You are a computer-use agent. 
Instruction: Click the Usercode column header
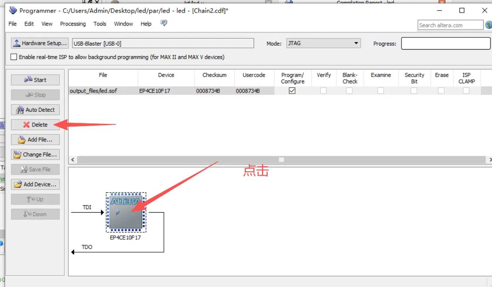254,78
